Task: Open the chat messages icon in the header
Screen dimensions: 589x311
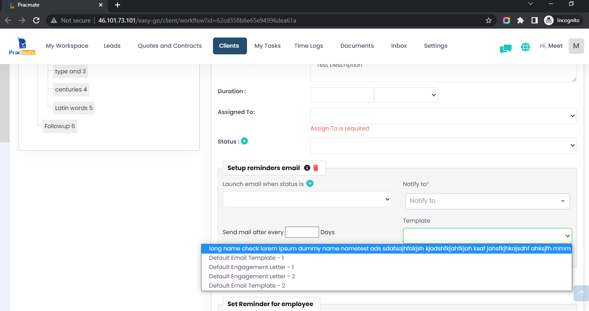Action: 505,49
